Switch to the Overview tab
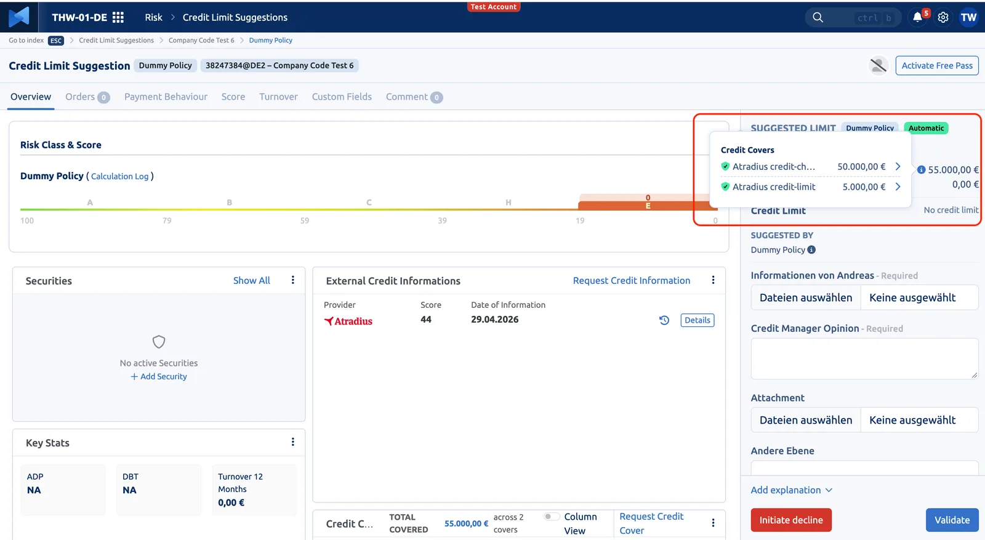The height and width of the screenshot is (540, 985). click(31, 97)
